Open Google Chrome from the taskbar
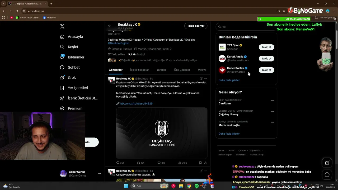This screenshot has width=338, height=190. [x=189, y=186]
